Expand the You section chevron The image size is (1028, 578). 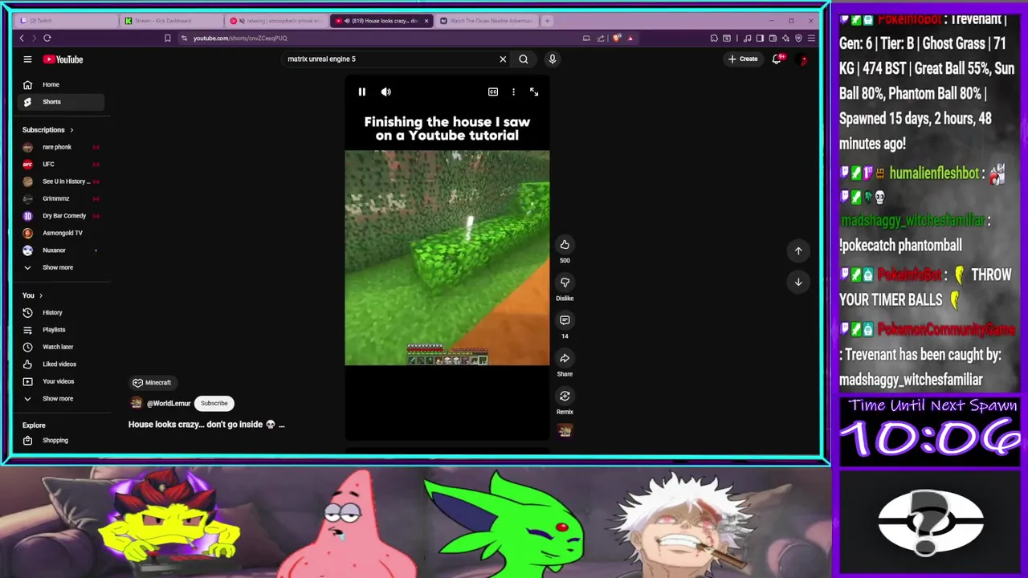(x=41, y=295)
